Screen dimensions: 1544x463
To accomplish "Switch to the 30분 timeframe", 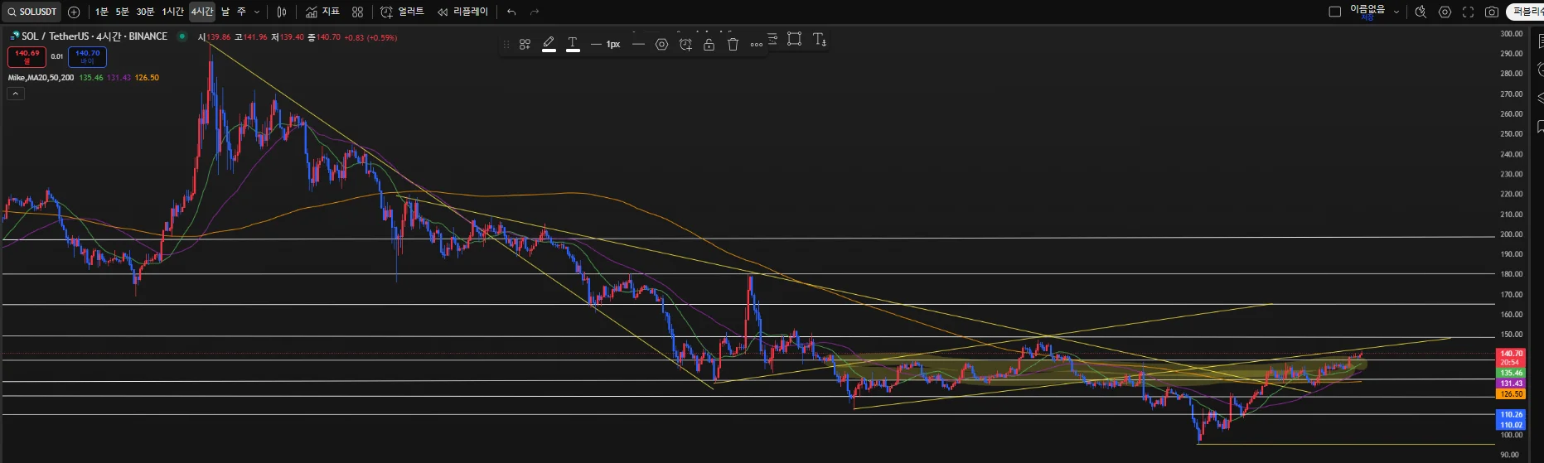I will point(145,12).
